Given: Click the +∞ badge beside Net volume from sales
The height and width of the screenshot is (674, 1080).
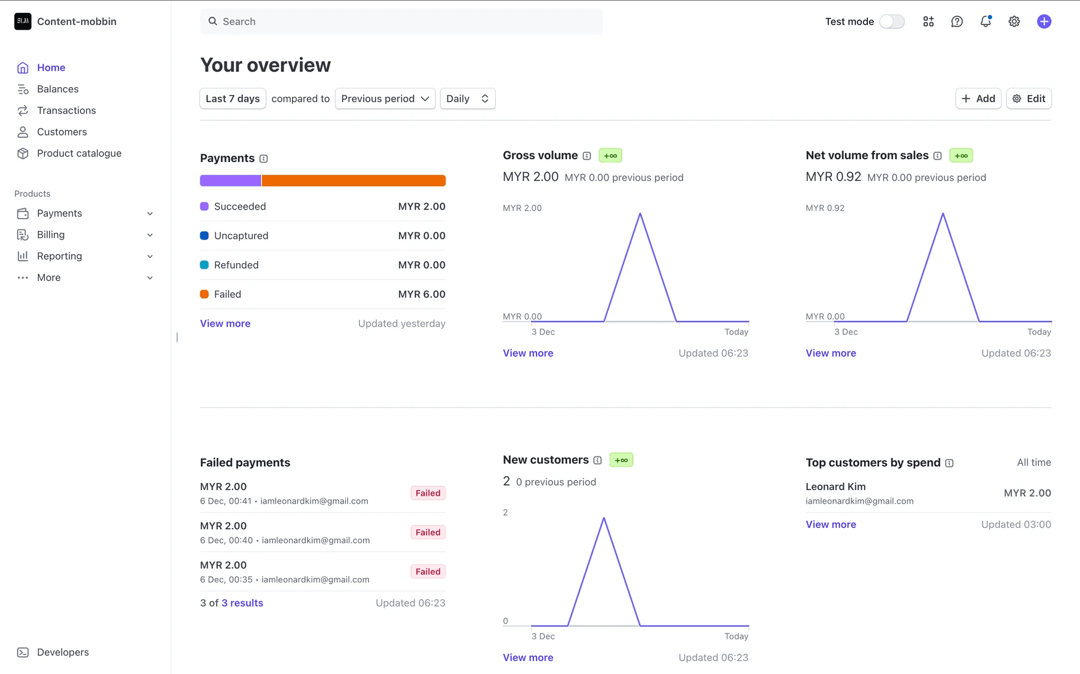Looking at the screenshot, I should pos(961,155).
